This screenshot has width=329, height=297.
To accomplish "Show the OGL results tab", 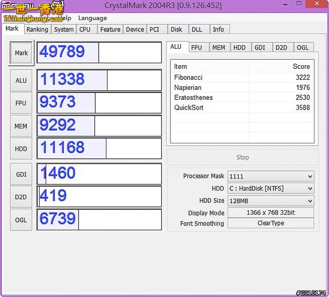I will coord(303,47).
